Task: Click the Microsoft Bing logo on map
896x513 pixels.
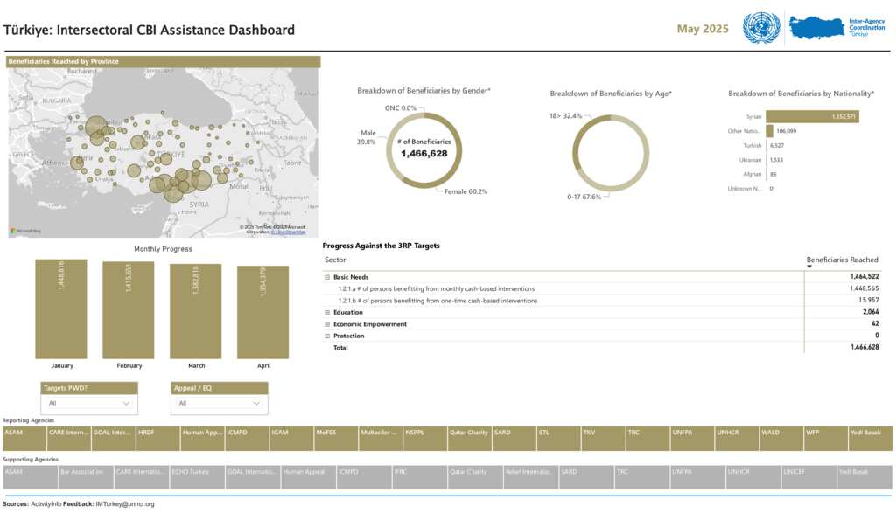Action: pyautogui.click(x=26, y=231)
